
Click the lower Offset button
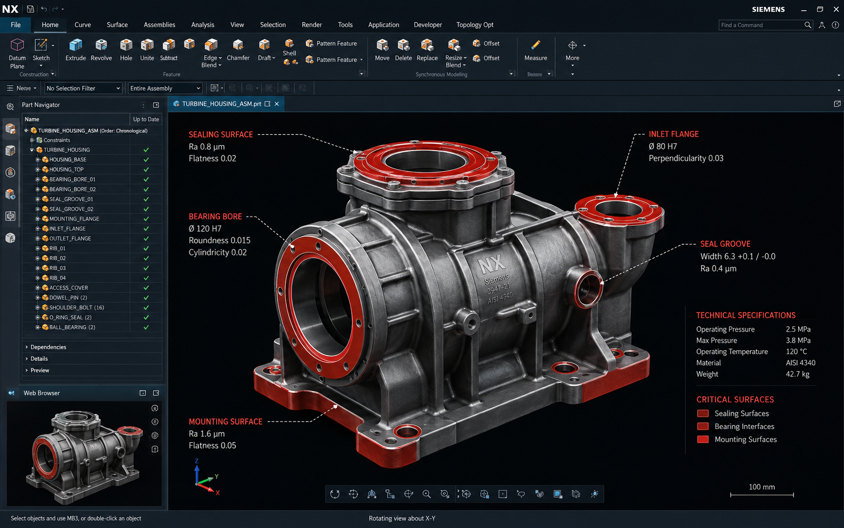tap(486, 58)
